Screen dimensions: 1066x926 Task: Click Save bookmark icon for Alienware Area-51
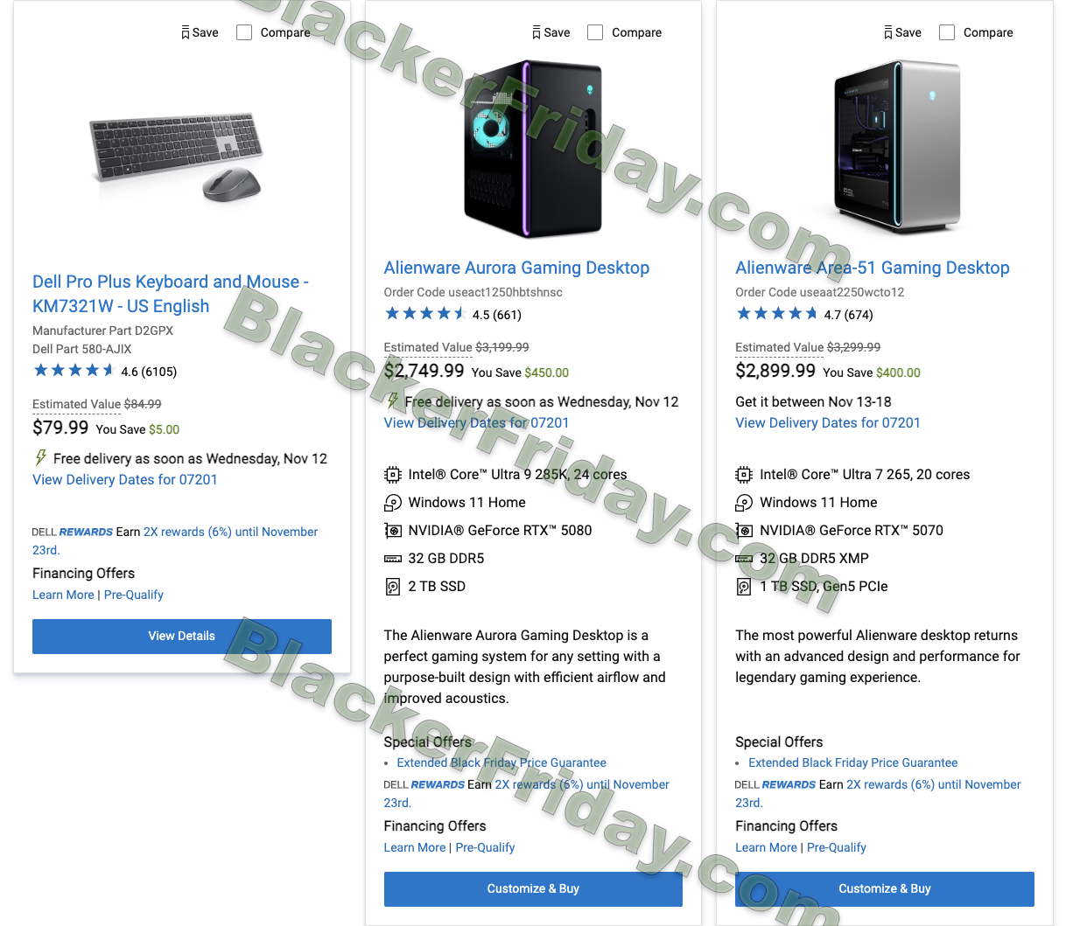point(888,33)
